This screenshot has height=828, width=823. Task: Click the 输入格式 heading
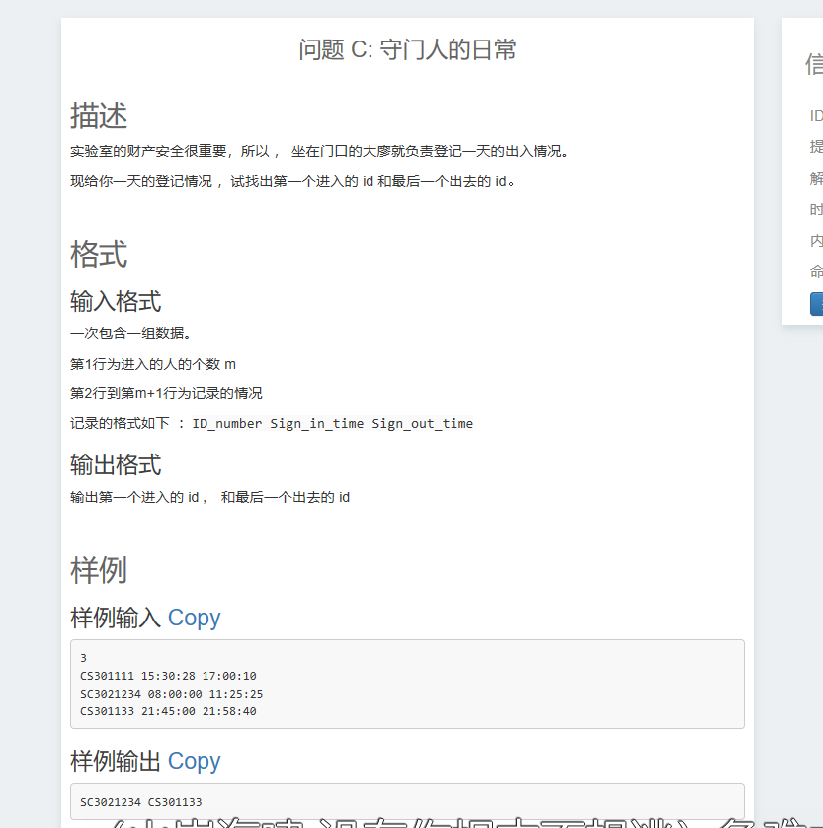[116, 302]
